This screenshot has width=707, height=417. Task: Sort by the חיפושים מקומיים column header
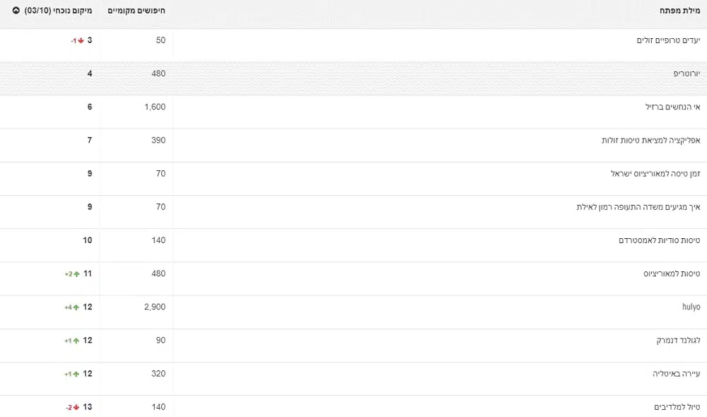(136, 11)
